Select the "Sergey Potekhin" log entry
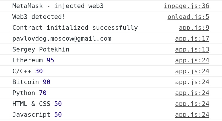The width and height of the screenshot is (222, 121). (x=41, y=49)
